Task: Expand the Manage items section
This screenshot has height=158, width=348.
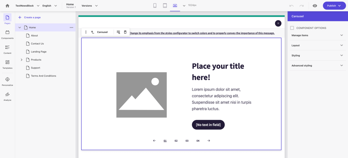Action: (x=342, y=35)
